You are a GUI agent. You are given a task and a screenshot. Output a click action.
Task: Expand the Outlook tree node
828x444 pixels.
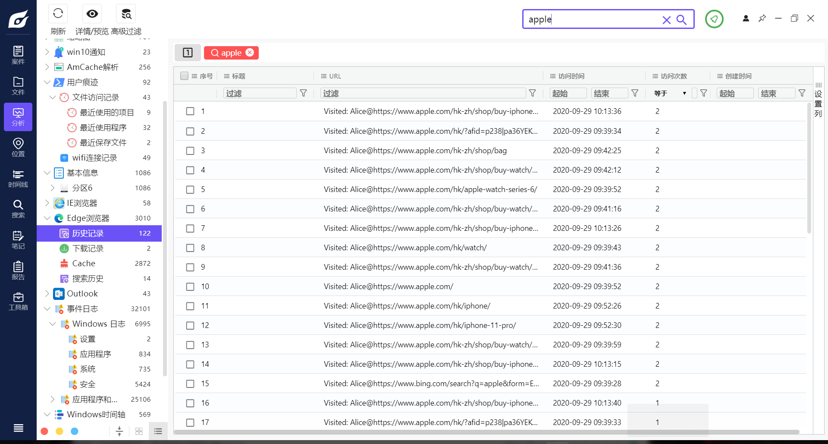[47, 293]
